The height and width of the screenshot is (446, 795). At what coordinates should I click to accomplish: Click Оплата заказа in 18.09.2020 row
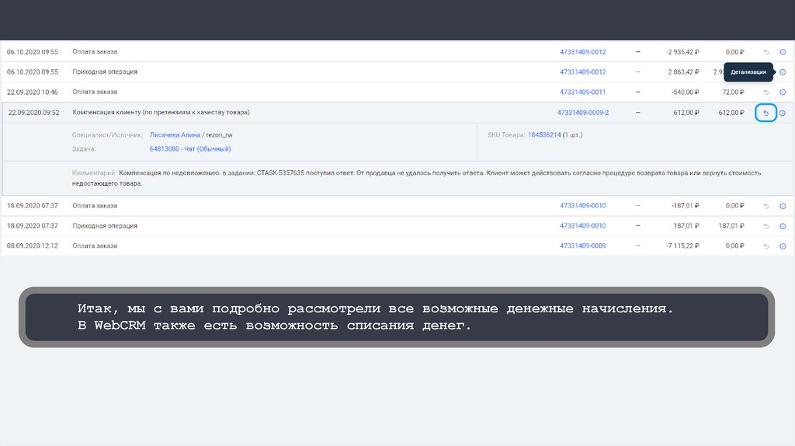click(x=95, y=205)
